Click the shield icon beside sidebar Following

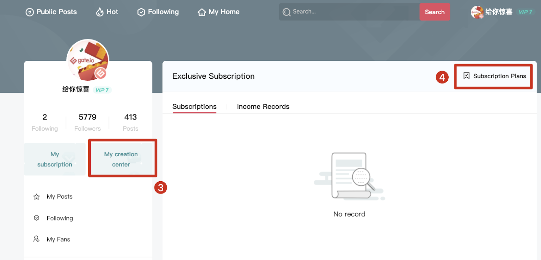pyautogui.click(x=37, y=218)
